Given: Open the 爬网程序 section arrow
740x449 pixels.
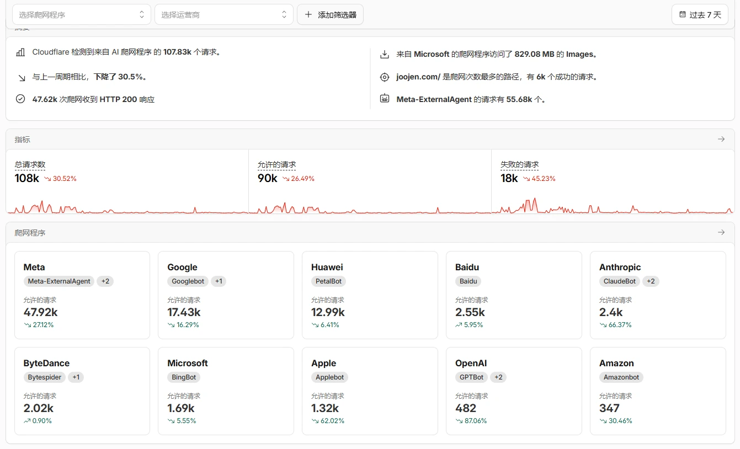Looking at the screenshot, I should pos(721,232).
